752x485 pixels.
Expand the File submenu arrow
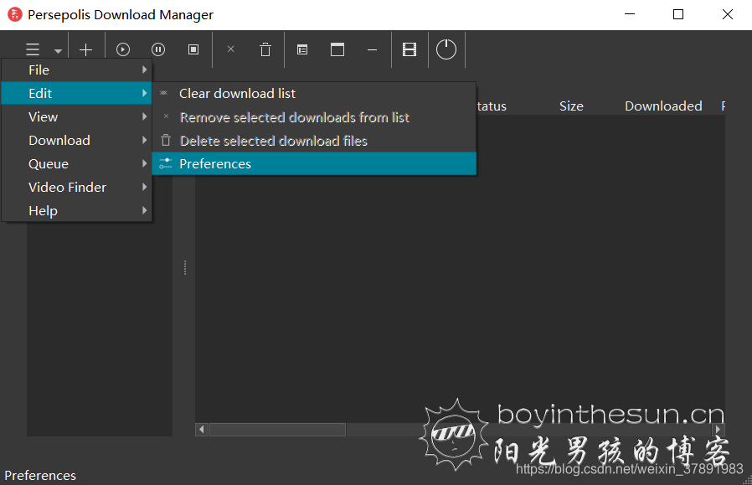pyautogui.click(x=144, y=70)
